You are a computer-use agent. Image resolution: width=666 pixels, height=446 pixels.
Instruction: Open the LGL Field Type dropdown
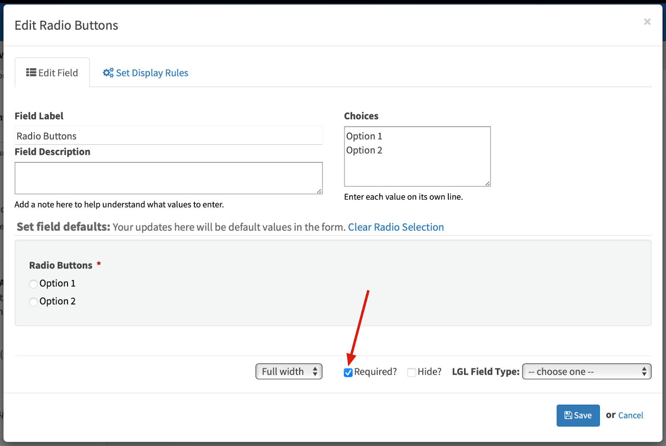tap(586, 371)
